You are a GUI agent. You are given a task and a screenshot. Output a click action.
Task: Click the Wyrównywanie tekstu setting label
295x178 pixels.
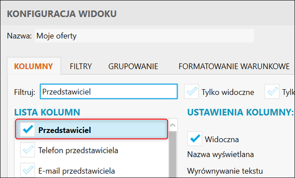coord(225,170)
